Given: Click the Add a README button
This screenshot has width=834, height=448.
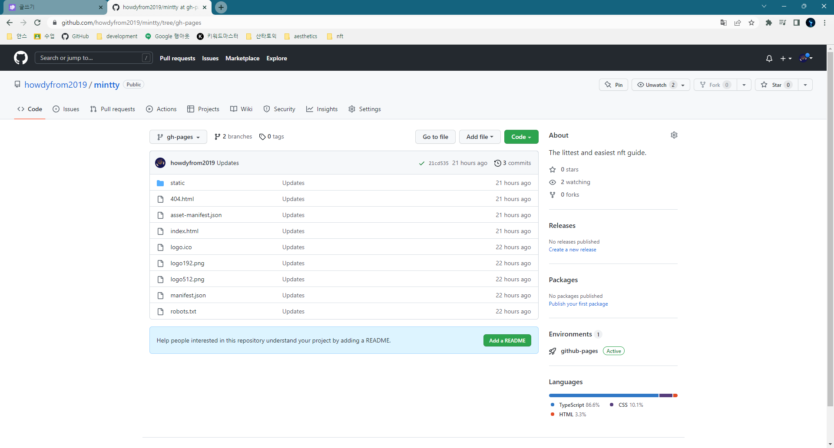Looking at the screenshot, I should pos(507,341).
